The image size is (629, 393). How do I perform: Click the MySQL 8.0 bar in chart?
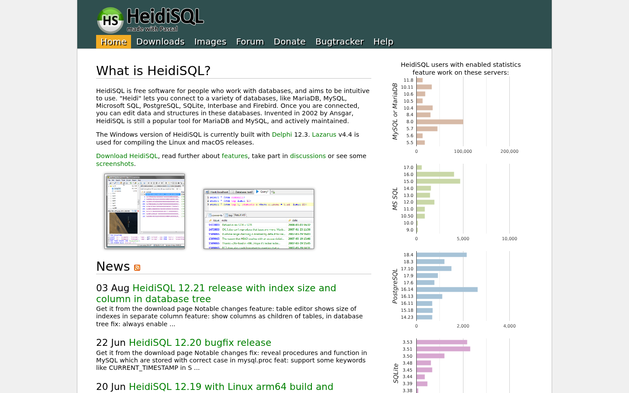(440, 122)
